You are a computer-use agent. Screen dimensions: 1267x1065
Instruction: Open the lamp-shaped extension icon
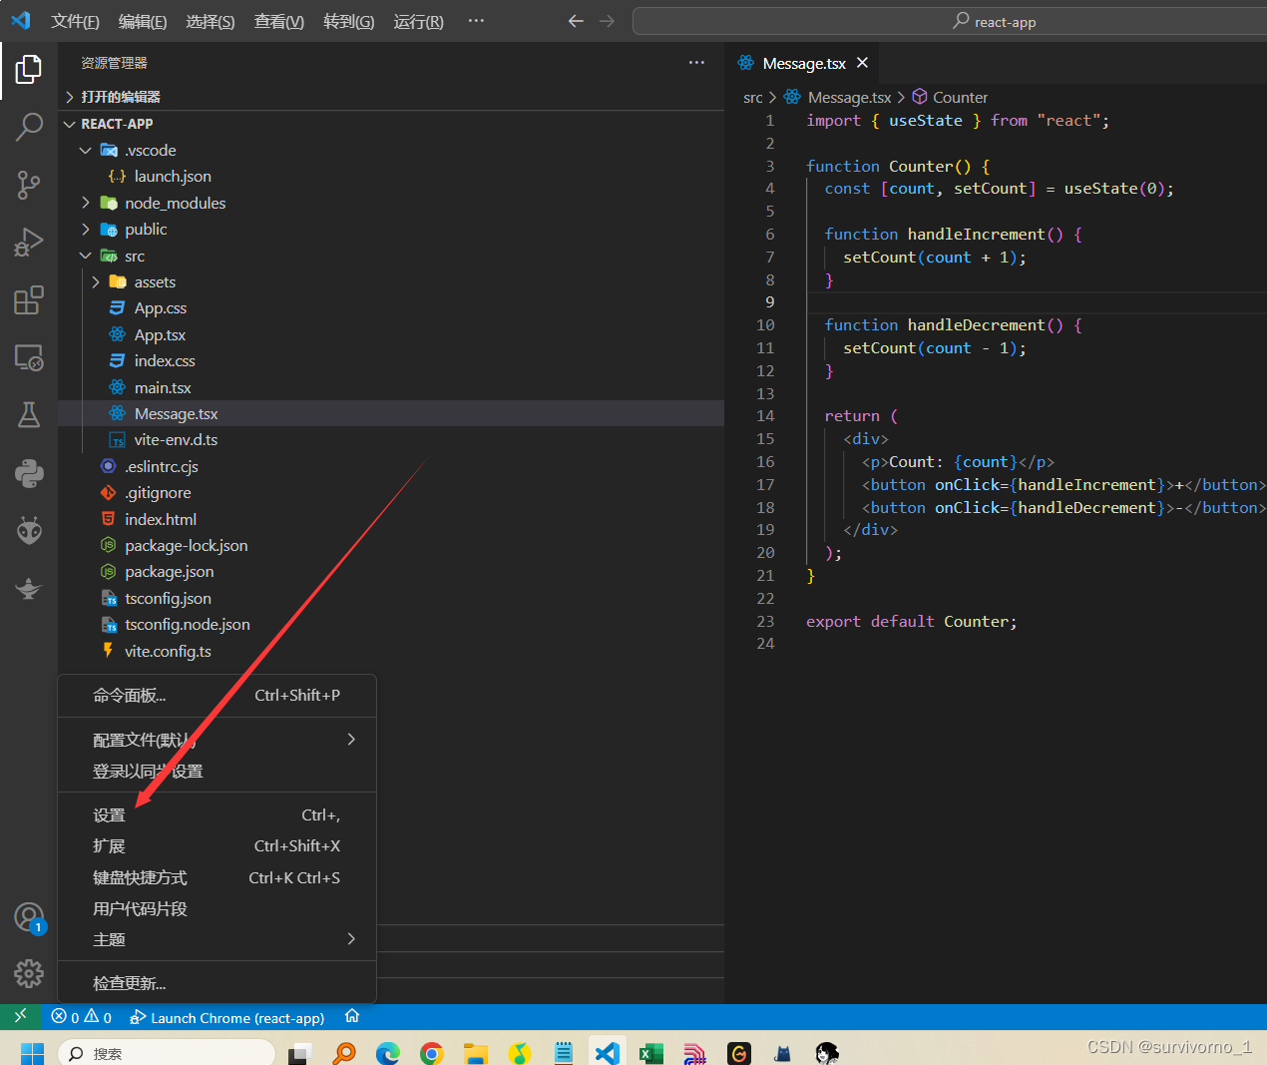29,588
